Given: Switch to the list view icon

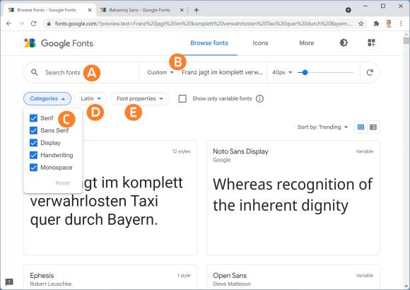Looking at the screenshot, I should [373, 127].
